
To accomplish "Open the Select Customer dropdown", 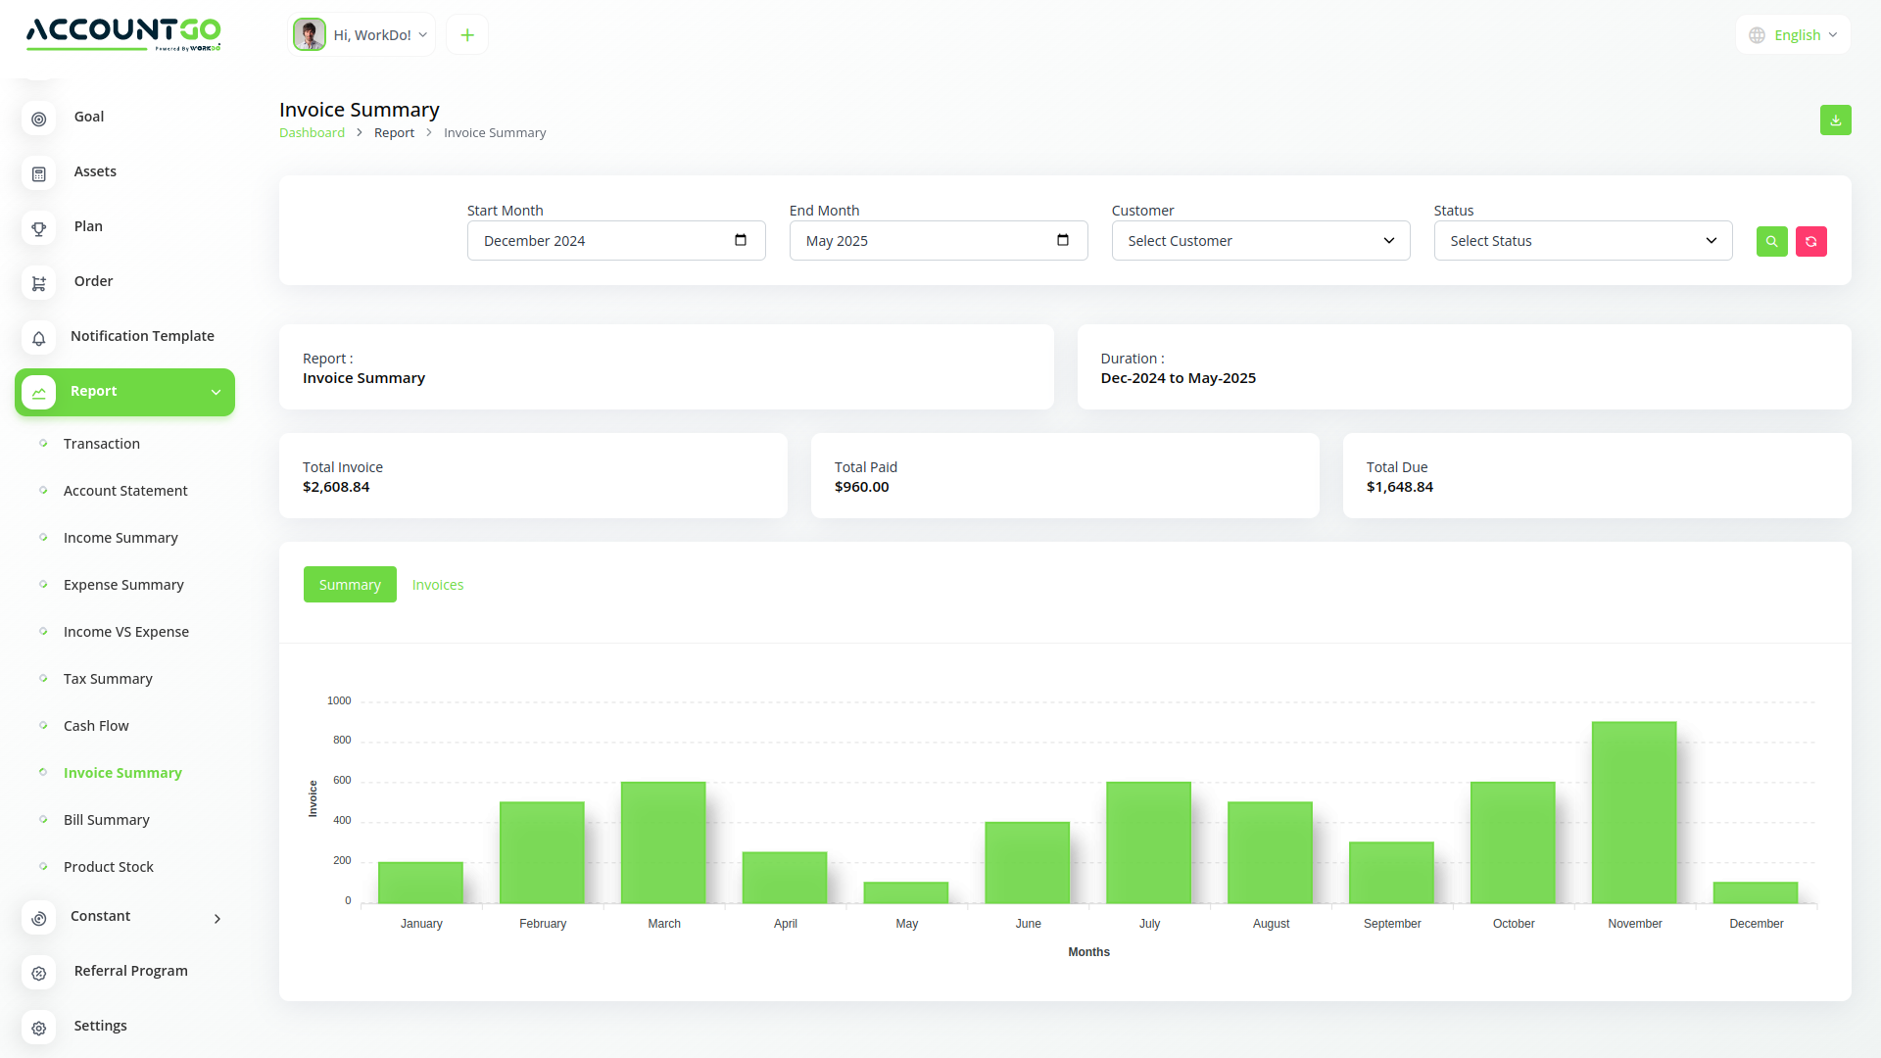I will [x=1261, y=240].
